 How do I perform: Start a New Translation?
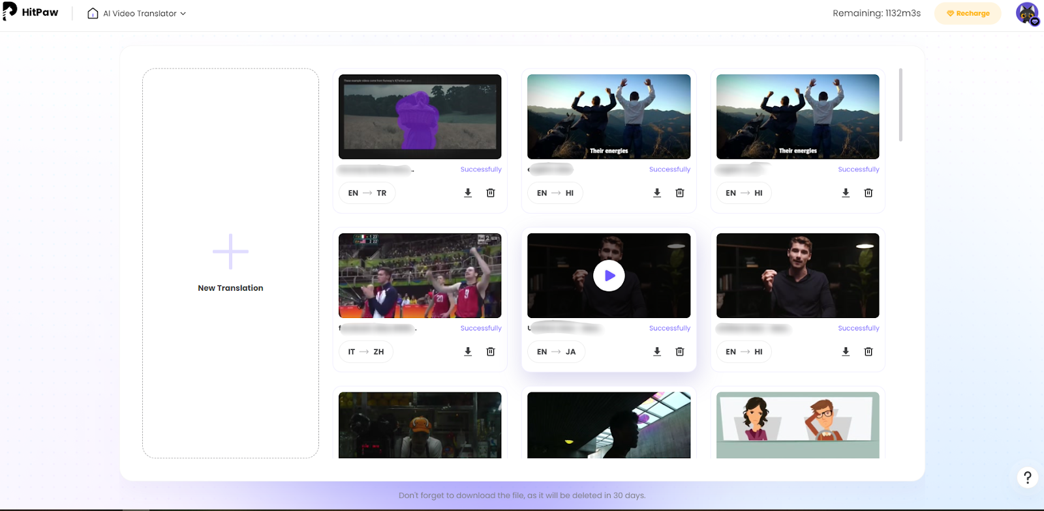point(230,263)
